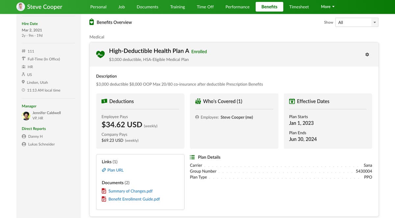Viewport: 395px width, 218px height.
Task: Click the Benefits Overview shield icon
Action: click(91, 22)
